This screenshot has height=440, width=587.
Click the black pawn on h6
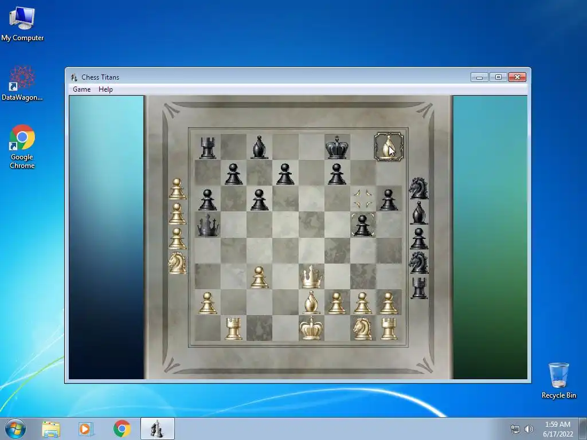(x=389, y=200)
